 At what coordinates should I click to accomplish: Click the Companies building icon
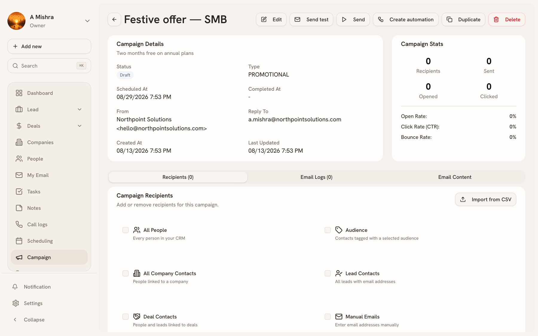coord(19,142)
